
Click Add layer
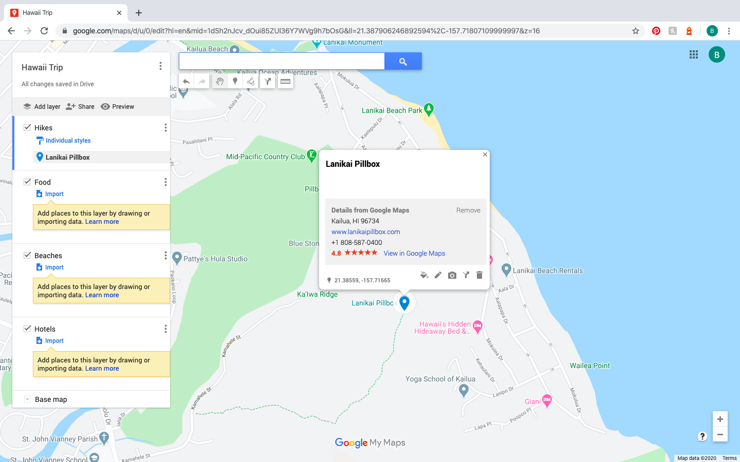click(42, 107)
